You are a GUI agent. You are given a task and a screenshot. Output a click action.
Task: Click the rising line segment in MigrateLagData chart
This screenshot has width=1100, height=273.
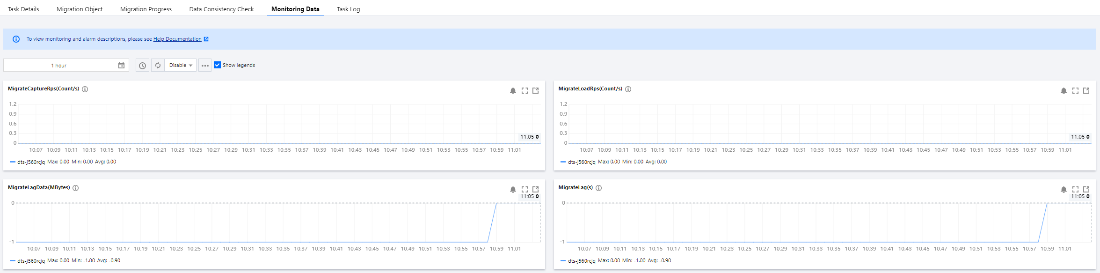(492, 222)
